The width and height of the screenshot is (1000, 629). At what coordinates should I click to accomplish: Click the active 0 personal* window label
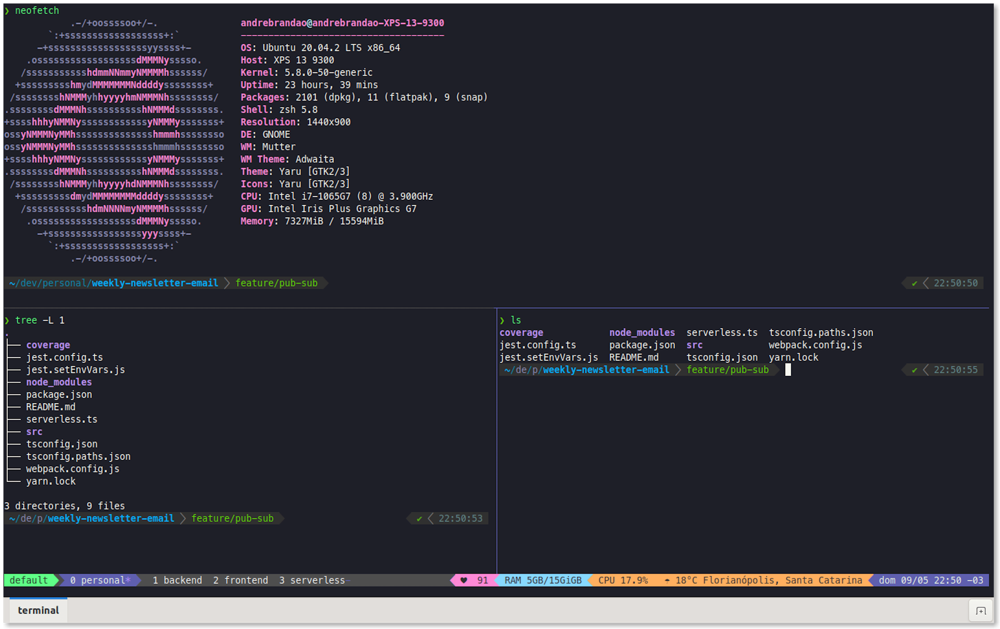[99, 580]
